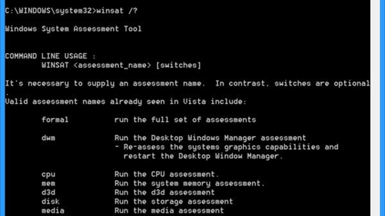Screen dimensions: 385x216
Task: Click the 'mem' assessment name
Action: [x=48, y=184]
